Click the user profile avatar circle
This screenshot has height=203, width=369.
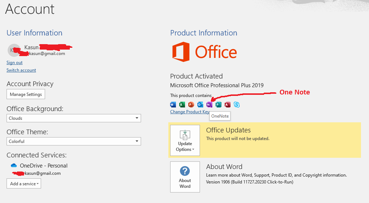(14, 50)
